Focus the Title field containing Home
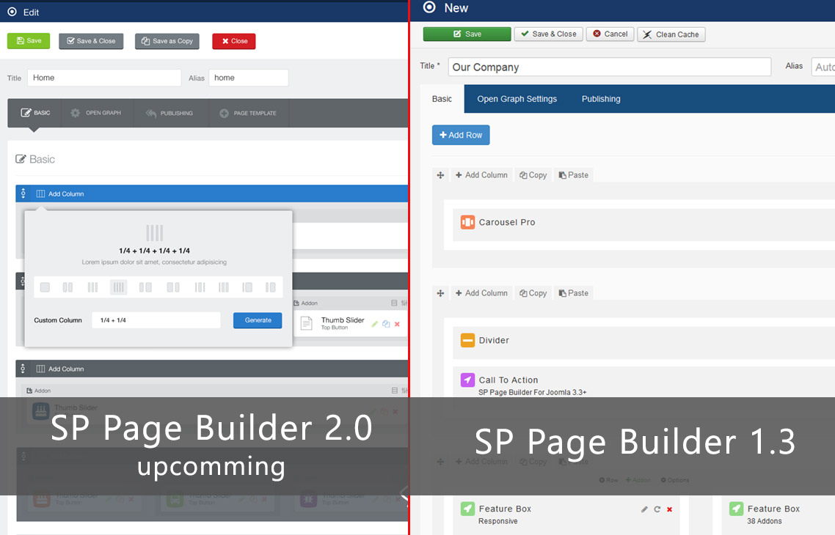835x535 pixels. click(104, 78)
